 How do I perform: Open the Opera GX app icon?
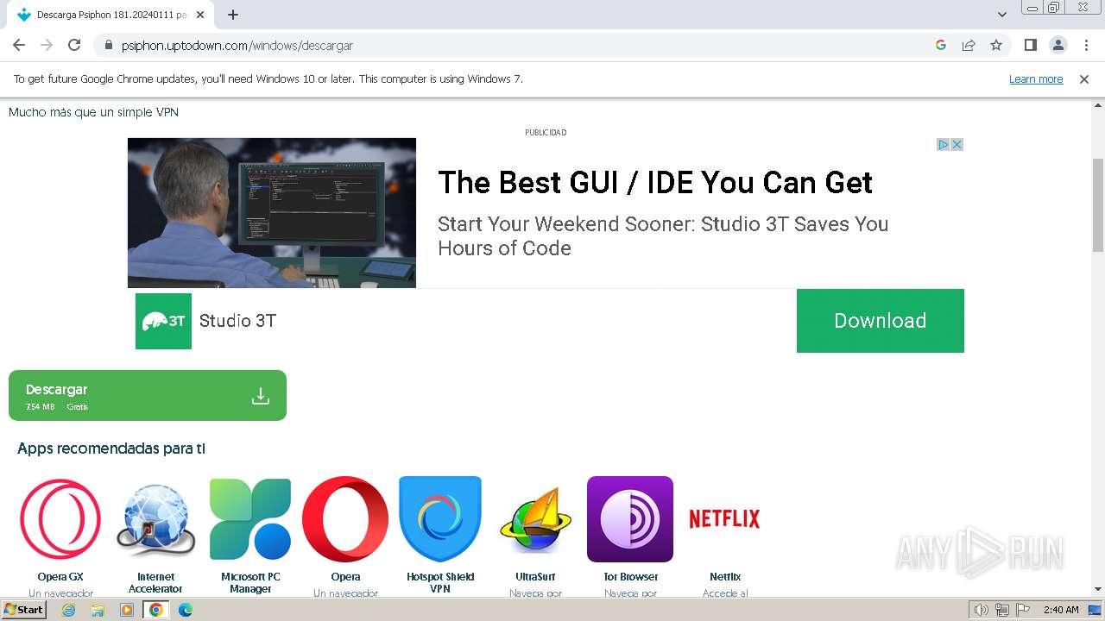tap(60, 519)
